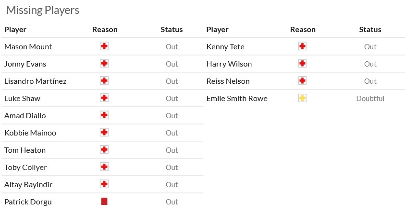Click Tom Heaton's injury cross icon
This screenshot has width=405, height=214.
click(x=104, y=150)
